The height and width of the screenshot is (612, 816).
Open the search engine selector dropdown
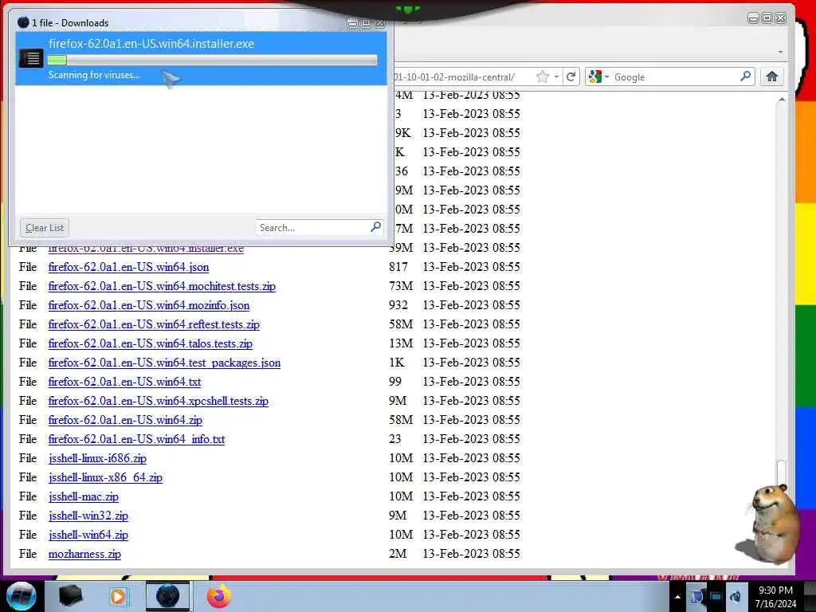click(x=598, y=77)
